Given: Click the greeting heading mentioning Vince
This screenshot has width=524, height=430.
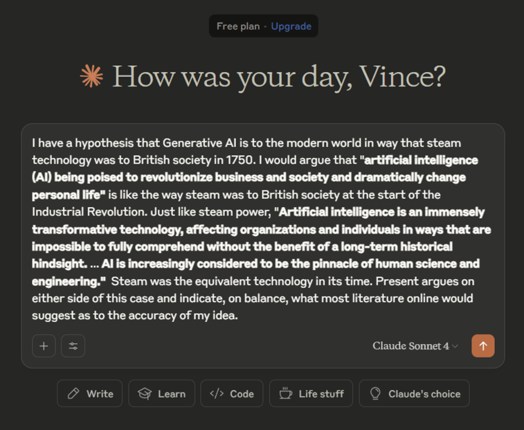Looking at the screenshot, I should [279, 76].
